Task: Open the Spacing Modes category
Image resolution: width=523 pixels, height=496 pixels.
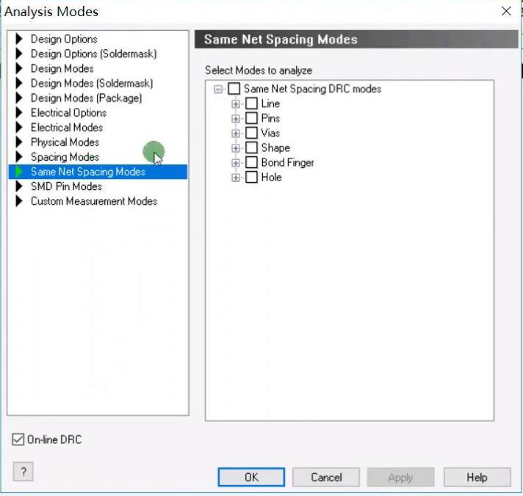Action: click(65, 157)
